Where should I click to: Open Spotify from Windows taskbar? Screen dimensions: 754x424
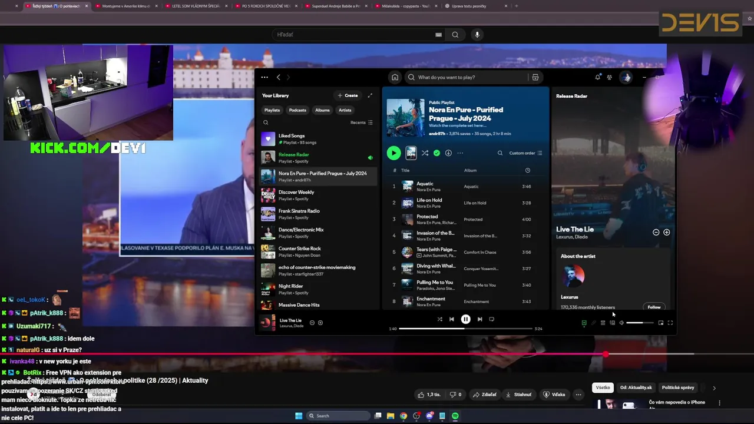point(455,416)
